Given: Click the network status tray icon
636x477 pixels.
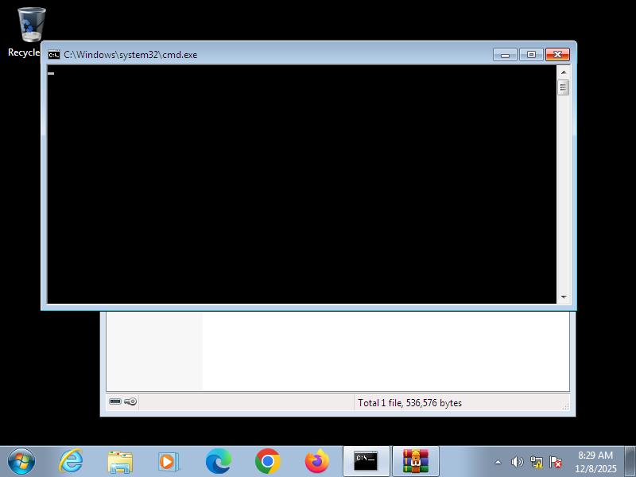Looking at the screenshot, I should [537, 462].
